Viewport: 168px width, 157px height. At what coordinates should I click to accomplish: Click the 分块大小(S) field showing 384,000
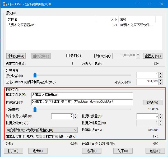pos(147,82)
